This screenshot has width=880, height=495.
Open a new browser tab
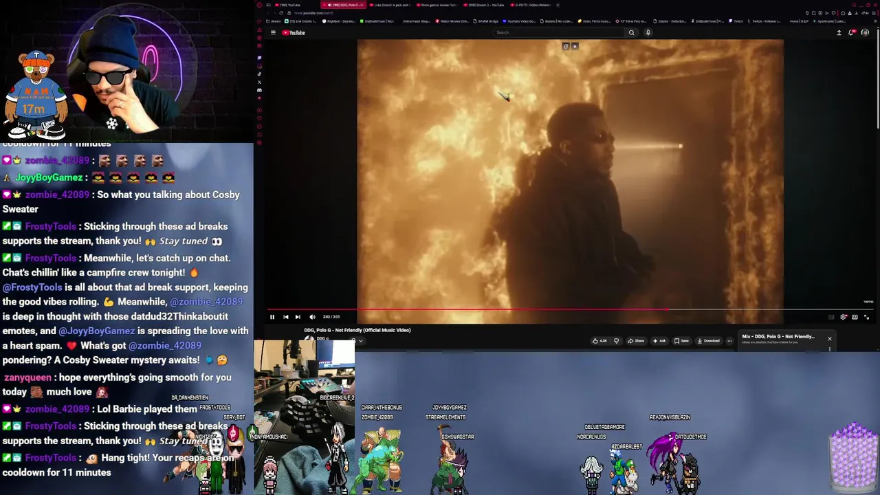(x=558, y=5)
